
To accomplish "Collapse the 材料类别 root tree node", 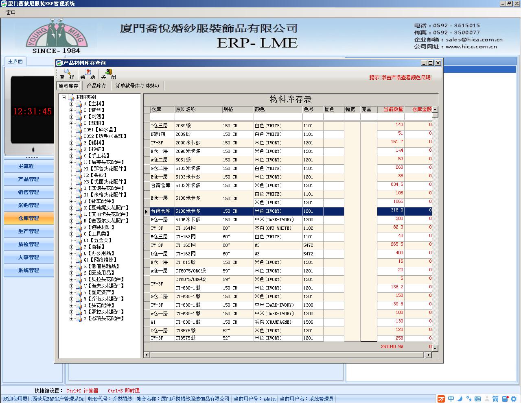I will click(64, 97).
